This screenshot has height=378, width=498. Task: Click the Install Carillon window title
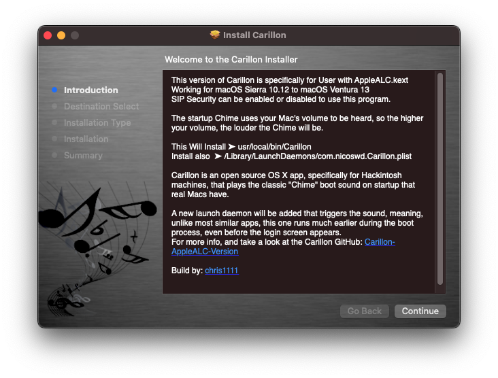[254, 35]
